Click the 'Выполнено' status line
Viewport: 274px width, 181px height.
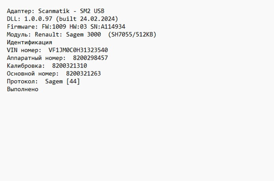tap(23, 89)
